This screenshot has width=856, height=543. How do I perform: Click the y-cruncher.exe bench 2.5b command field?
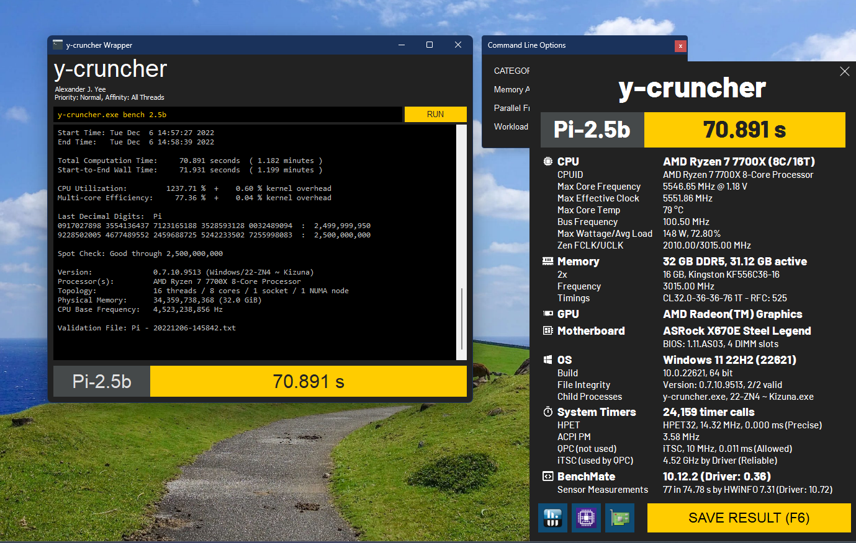click(228, 114)
